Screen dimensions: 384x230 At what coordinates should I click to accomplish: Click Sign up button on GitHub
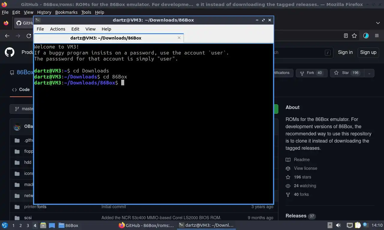368,52
